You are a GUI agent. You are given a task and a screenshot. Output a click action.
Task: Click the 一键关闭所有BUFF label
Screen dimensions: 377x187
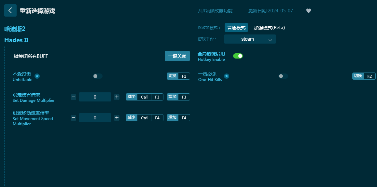[x=29, y=56]
